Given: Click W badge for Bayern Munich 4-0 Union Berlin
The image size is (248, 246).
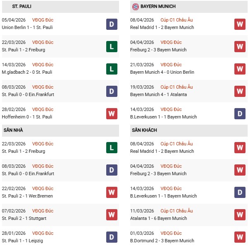Looking at the screenshot, I should pos(240,69).
